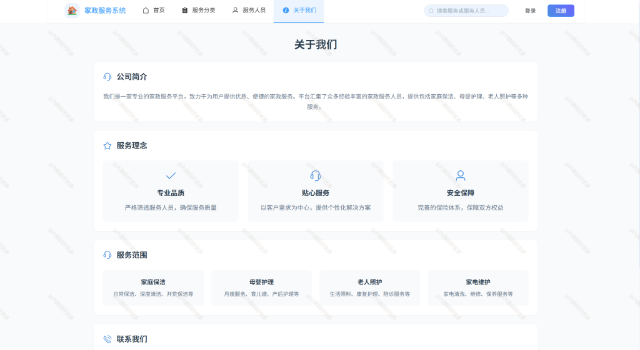Click the 联系我们 section heading
This screenshot has width=640, height=350.
point(132,339)
